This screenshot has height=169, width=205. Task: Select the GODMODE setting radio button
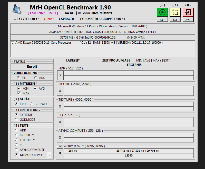(16, 119)
